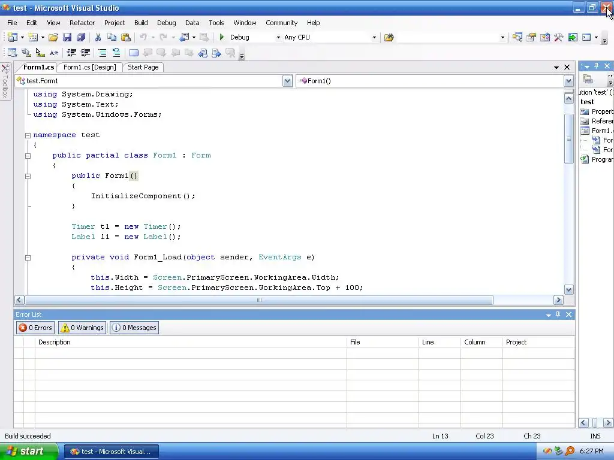Open the test.Form1 types dropdown

287,81
